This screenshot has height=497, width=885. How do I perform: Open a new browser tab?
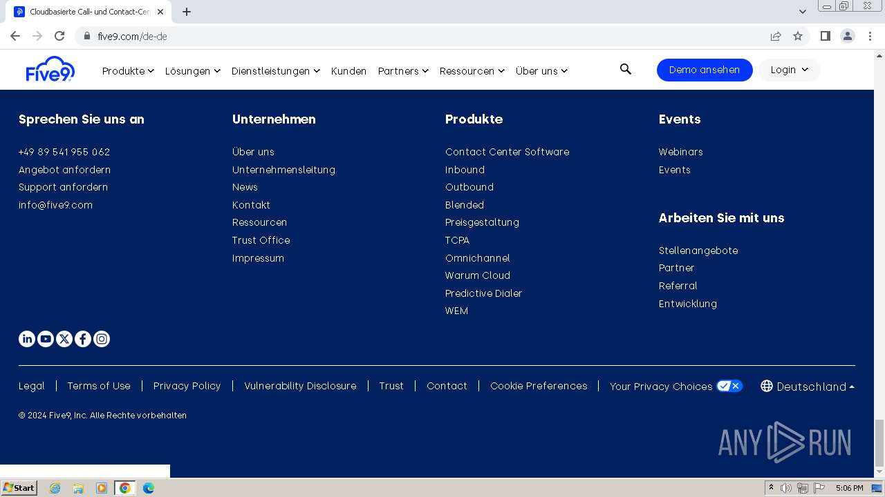(x=187, y=12)
